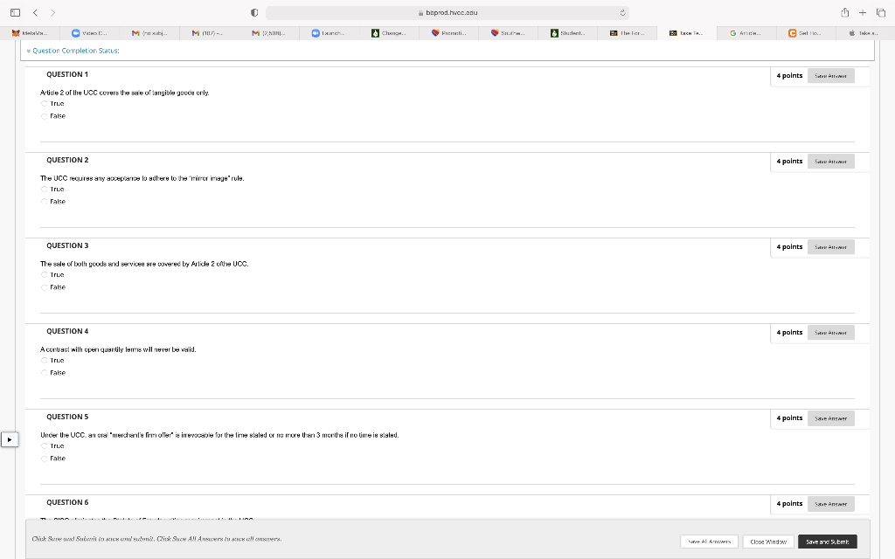Screen dimensions: 895x559
Task: Click the 'mirror image' rule question text
Action: pyautogui.click(x=142, y=178)
